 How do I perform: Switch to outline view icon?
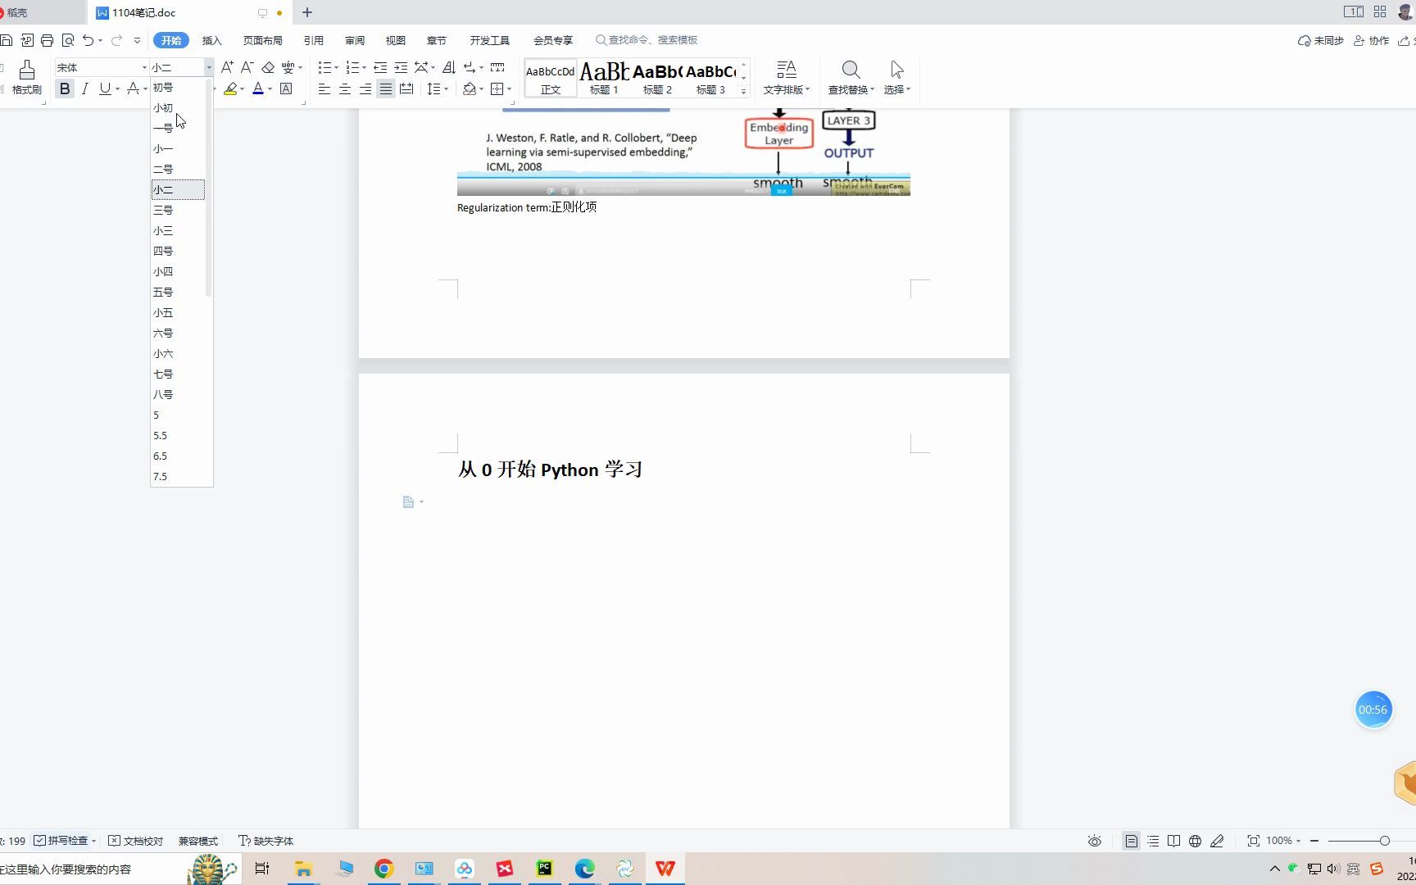tap(1153, 841)
